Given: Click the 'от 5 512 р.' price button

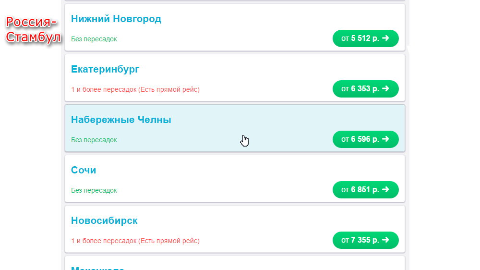Looking at the screenshot, I should [x=365, y=38].
